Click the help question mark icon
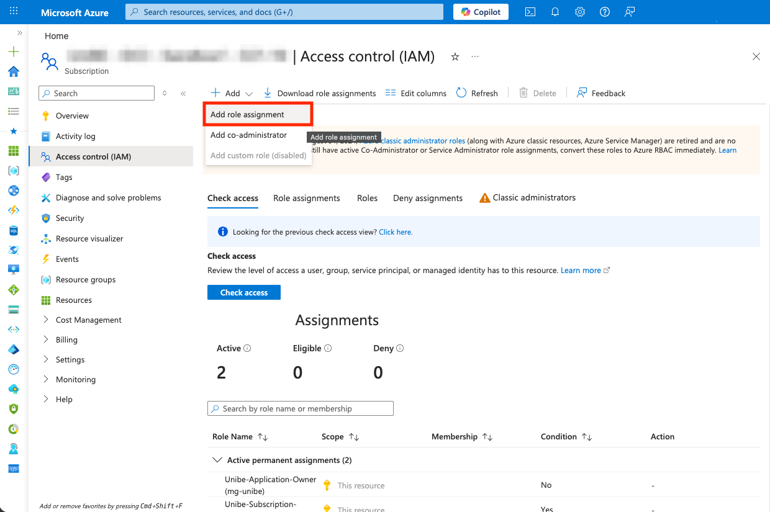 605,12
